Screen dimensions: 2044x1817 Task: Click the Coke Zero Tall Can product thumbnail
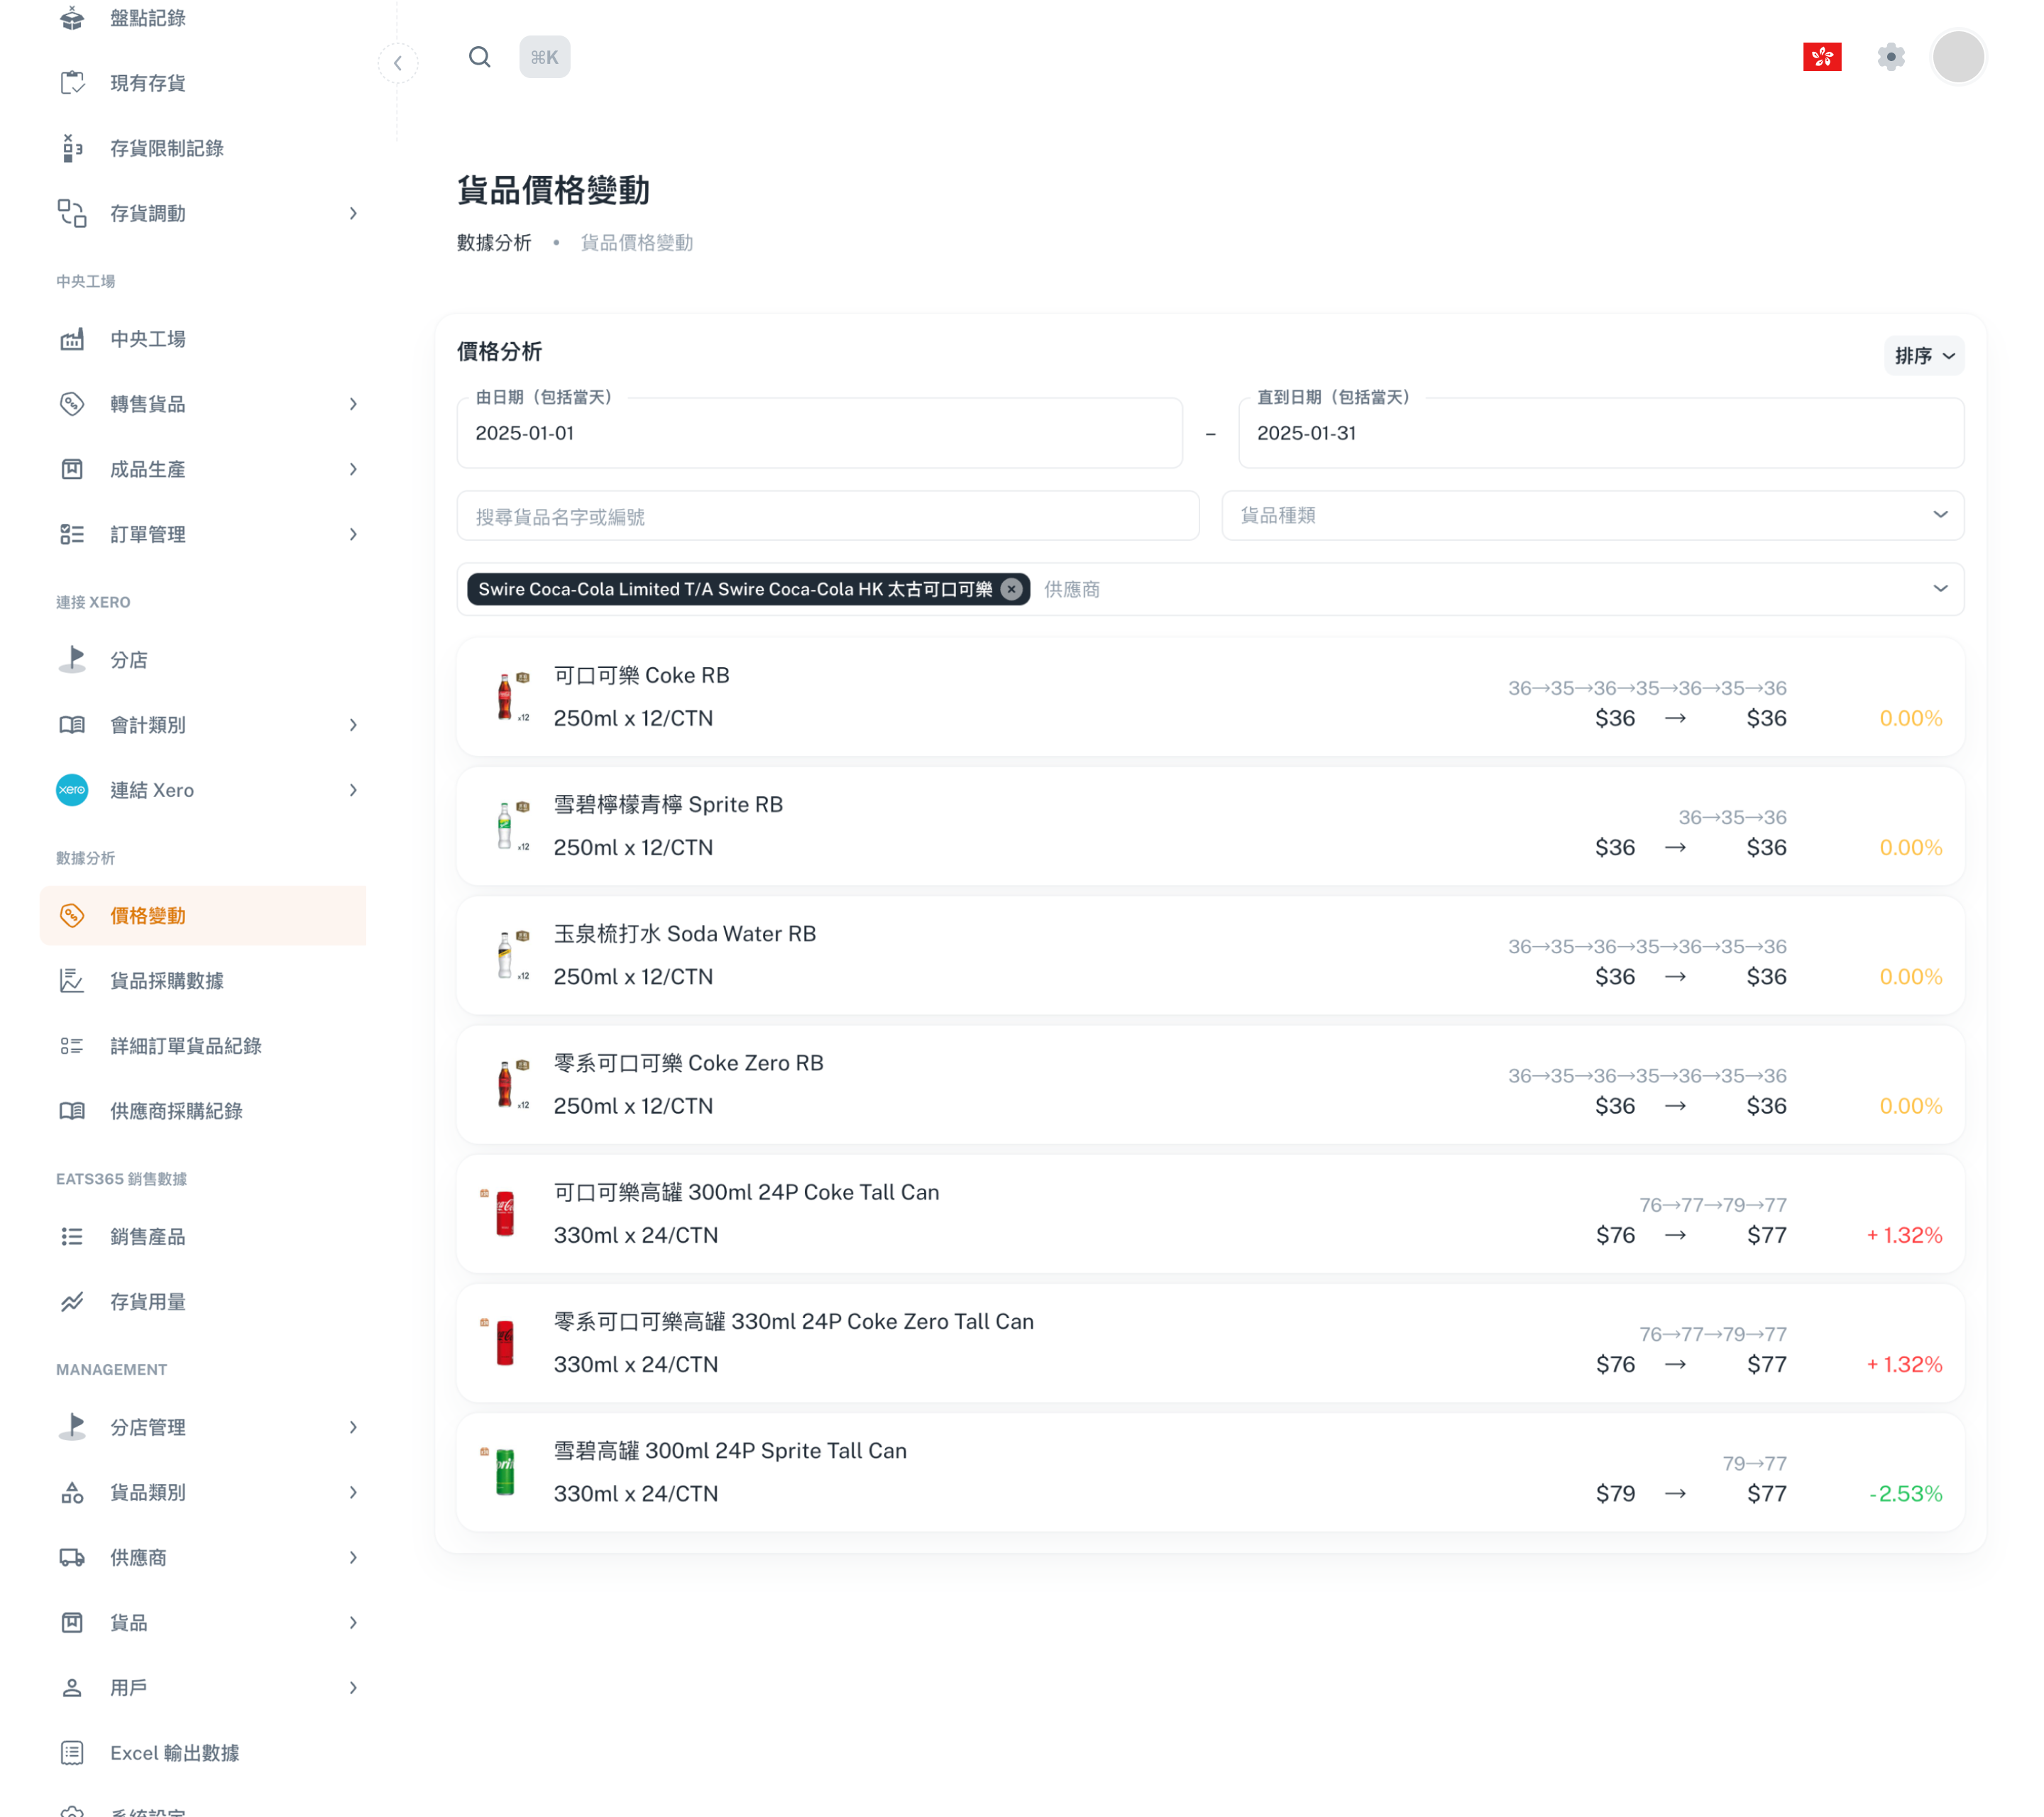coord(504,1343)
